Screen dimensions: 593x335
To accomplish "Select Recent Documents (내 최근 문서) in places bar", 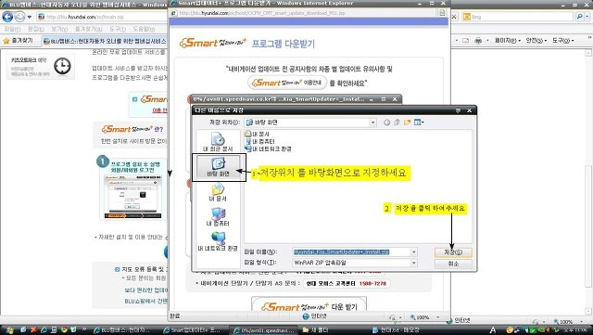I will [x=219, y=142].
